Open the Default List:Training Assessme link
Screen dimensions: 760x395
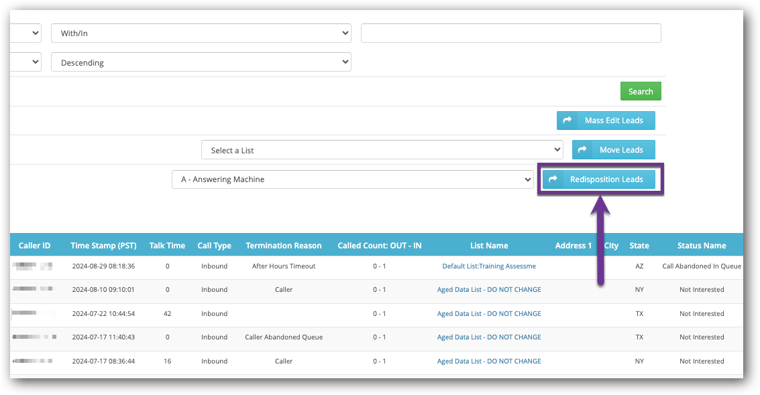point(488,266)
